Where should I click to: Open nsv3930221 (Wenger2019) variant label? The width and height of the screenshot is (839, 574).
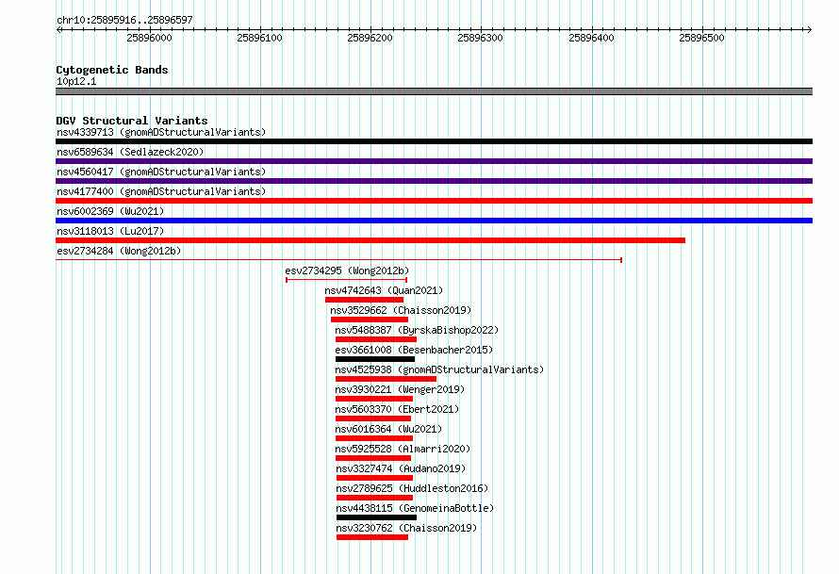400,389
